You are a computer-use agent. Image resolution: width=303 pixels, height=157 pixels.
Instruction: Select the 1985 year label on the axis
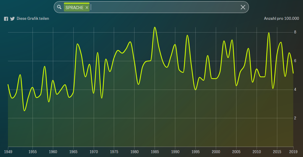point(155,152)
